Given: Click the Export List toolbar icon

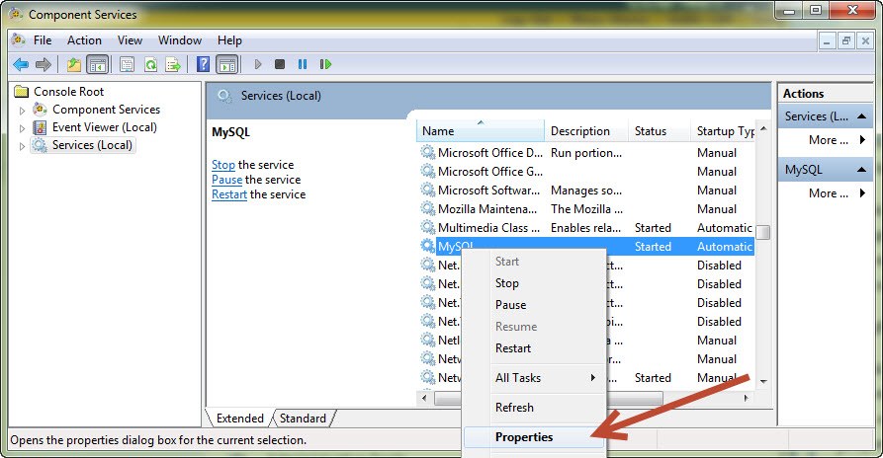Looking at the screenshot, I should tap(173, 64).
